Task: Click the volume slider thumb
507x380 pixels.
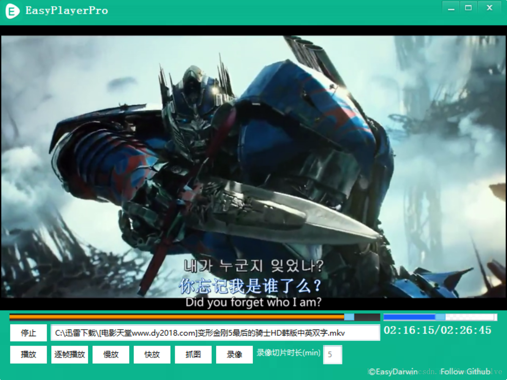Action: [x=440, y=317]
